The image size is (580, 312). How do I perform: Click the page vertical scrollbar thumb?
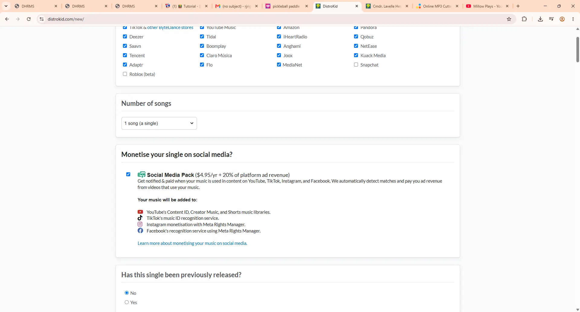tap(578, 49)
